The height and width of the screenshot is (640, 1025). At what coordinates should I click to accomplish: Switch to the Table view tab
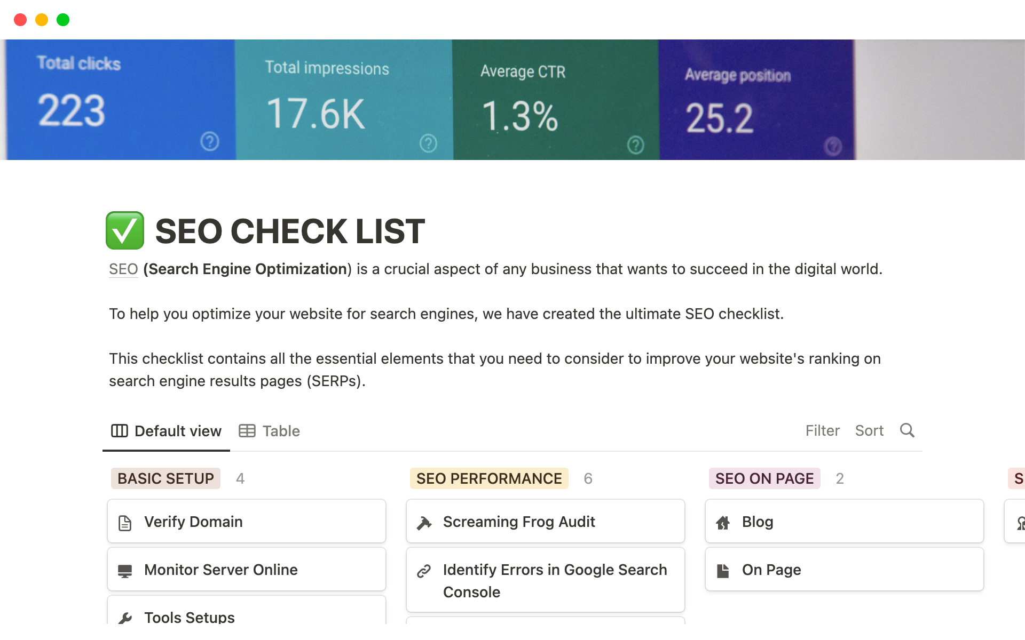[270, 431]
